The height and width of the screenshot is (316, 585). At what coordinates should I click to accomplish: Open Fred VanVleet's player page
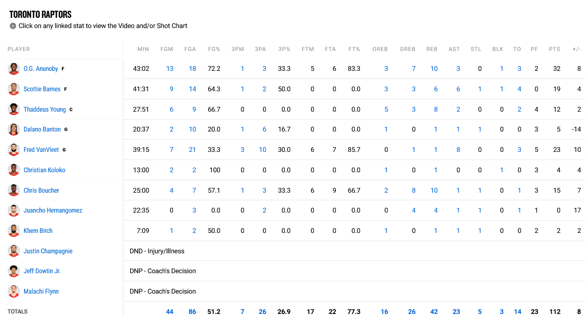coord(42,149)
